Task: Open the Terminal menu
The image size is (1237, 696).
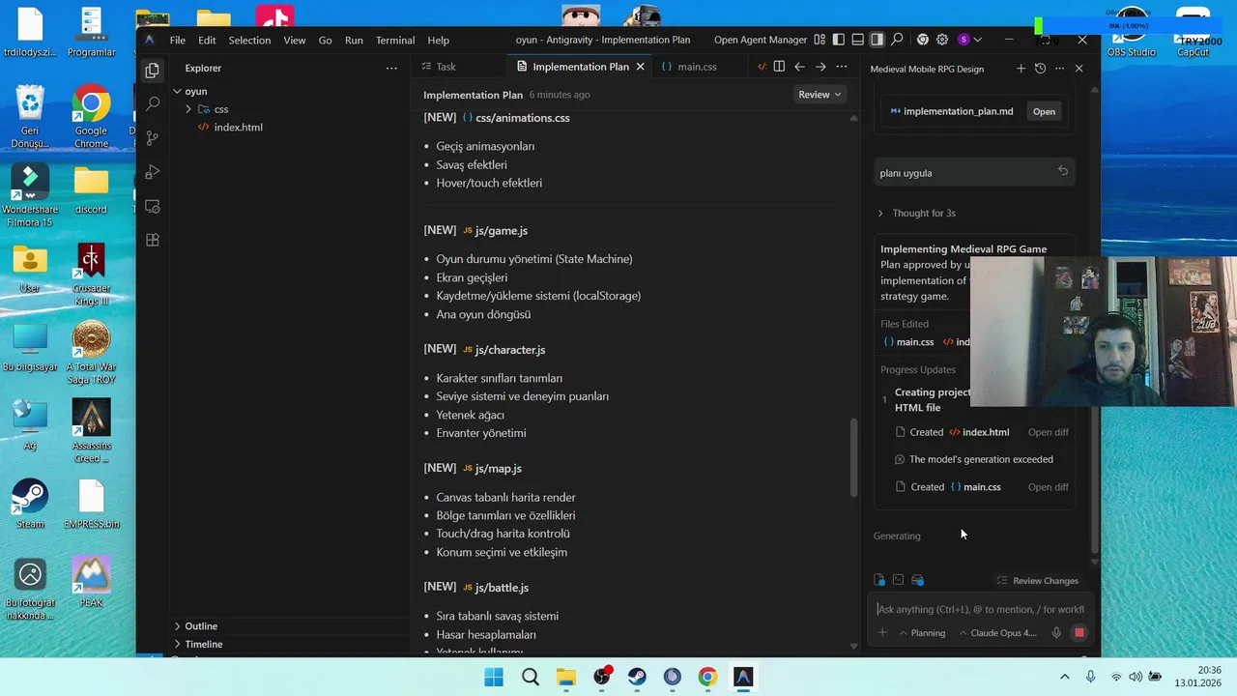Action: pos(395,40)
